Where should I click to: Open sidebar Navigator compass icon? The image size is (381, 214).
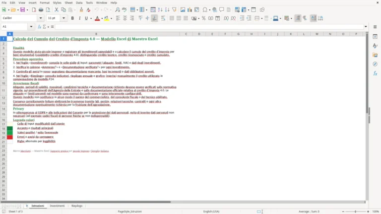375,64
